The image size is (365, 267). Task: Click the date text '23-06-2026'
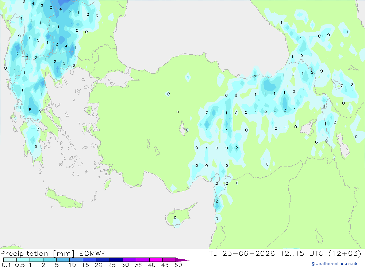tap(248, 254)
